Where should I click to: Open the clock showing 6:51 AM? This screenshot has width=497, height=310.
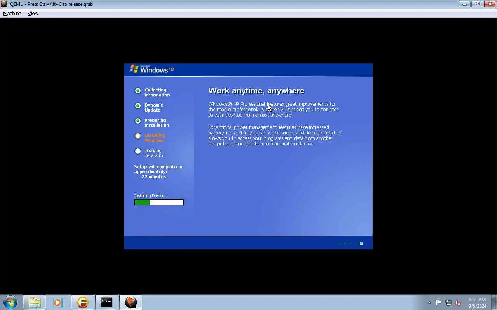477,303
